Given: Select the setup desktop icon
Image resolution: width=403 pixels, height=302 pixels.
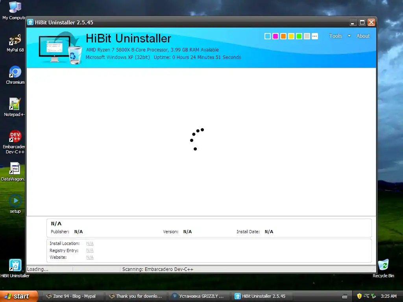Looking at the screenshot, I should (x=15, y=204).
